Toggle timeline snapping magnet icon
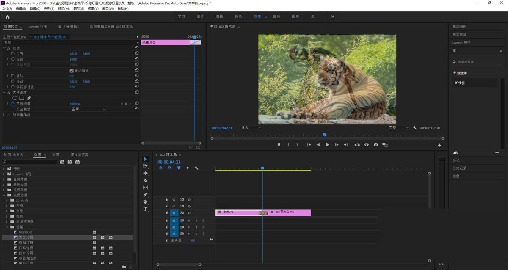 point(169,168)
